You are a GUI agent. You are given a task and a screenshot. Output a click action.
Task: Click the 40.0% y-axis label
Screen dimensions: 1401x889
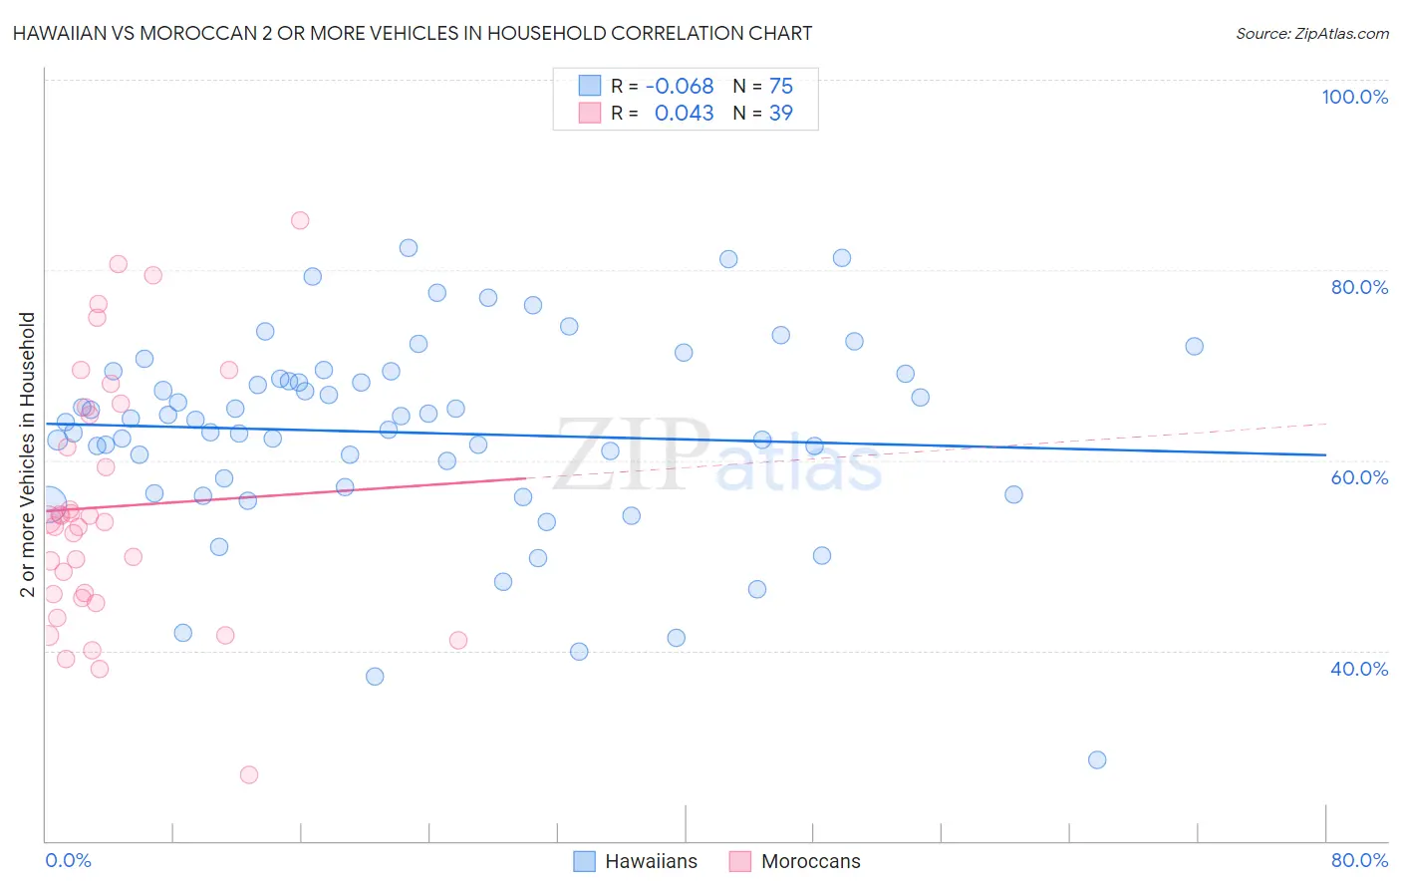click(1360, 669)
